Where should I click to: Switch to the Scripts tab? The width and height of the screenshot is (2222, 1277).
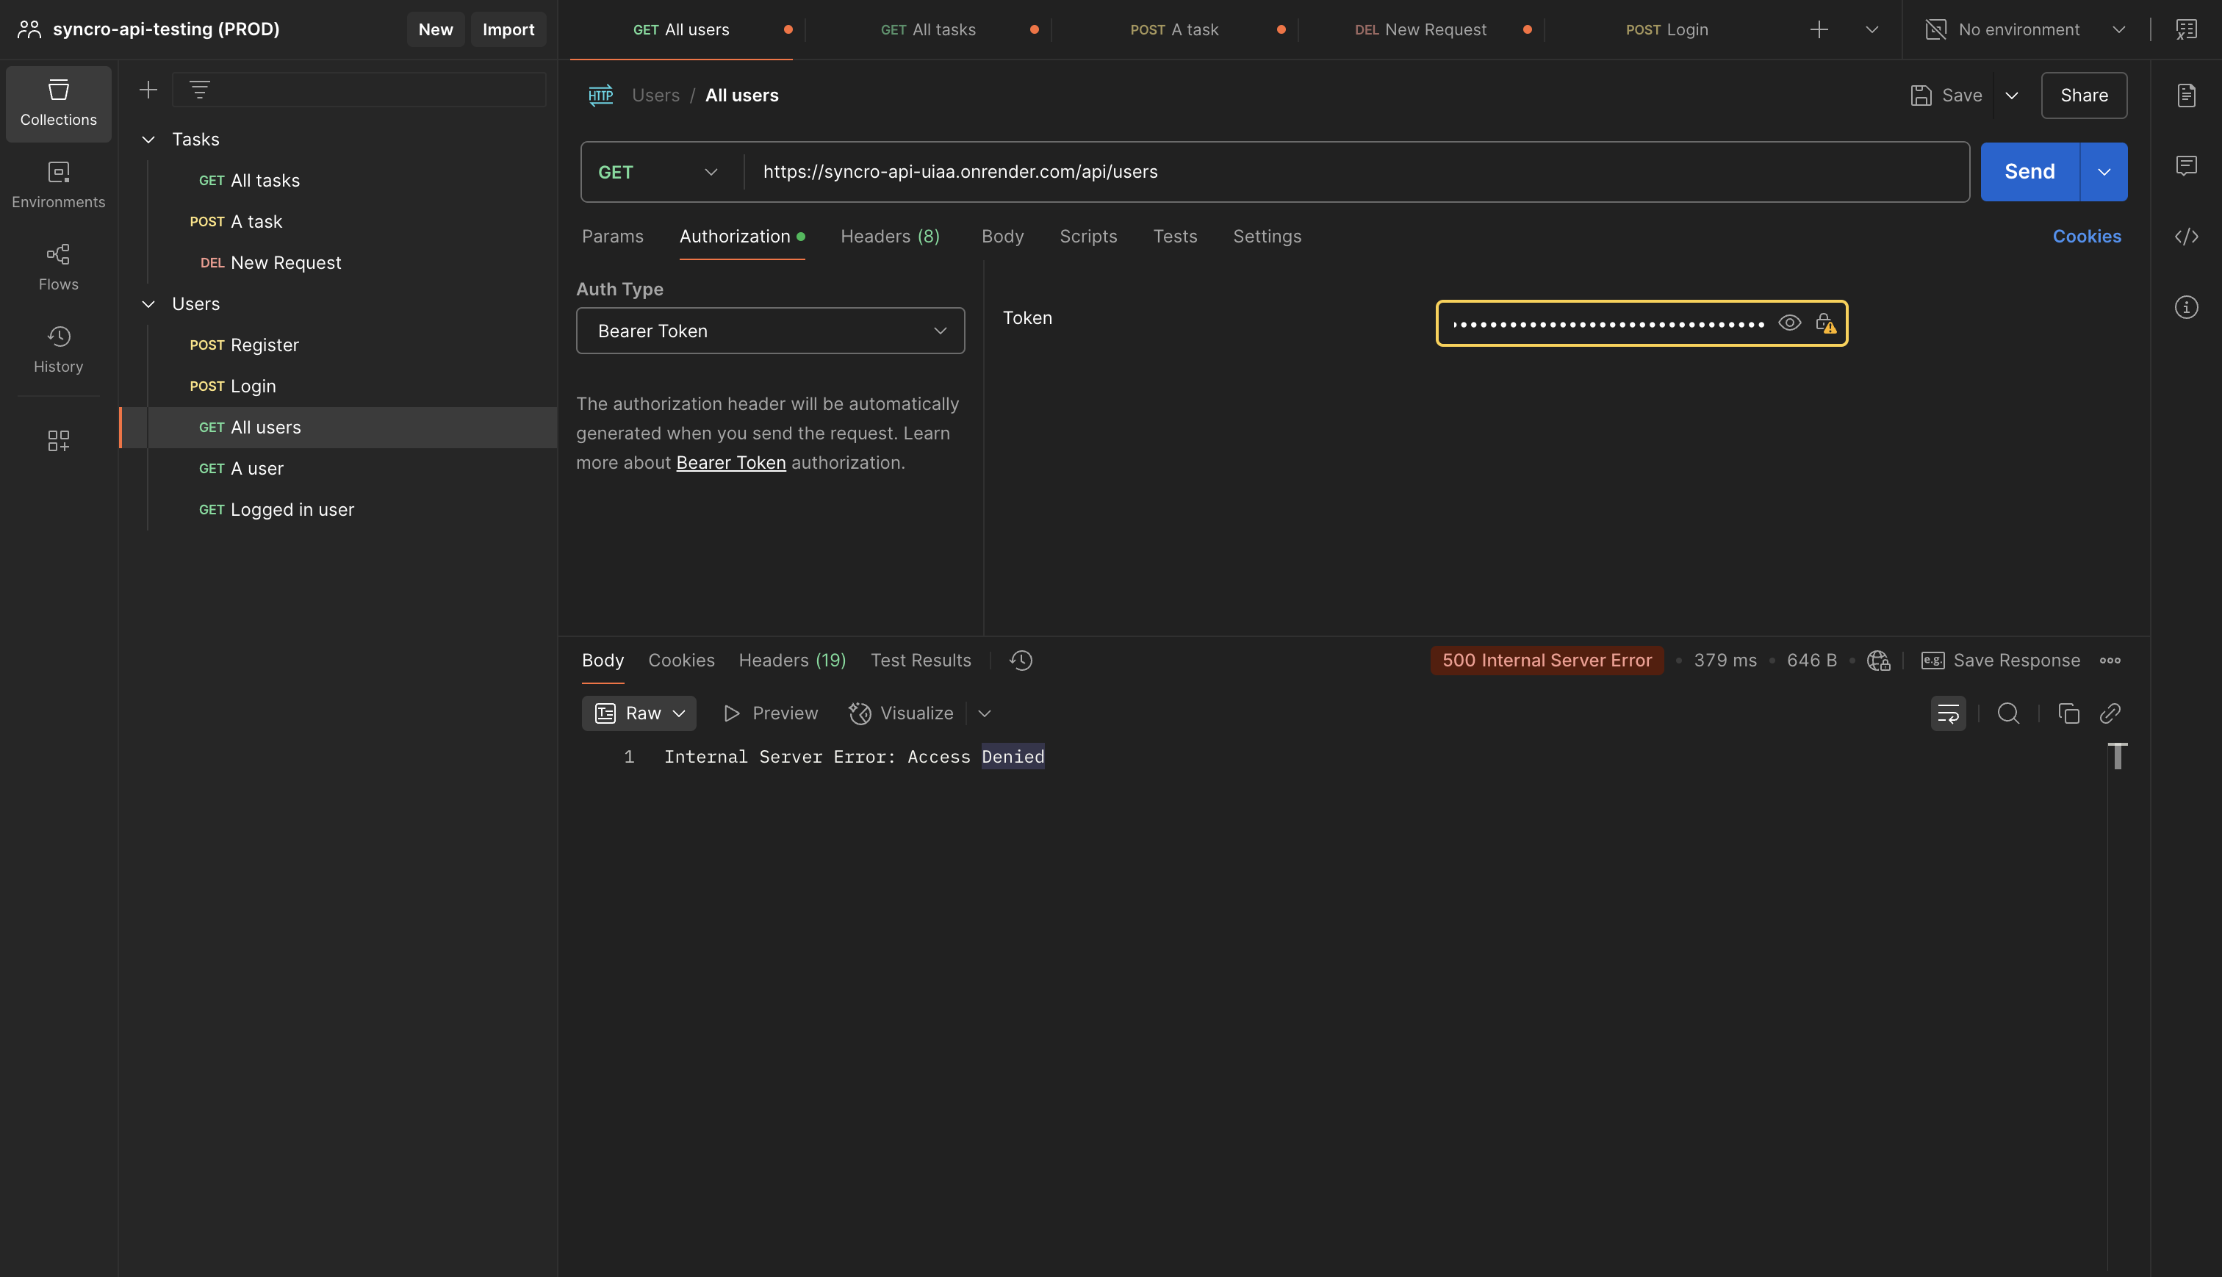[x=1088, y=236]
